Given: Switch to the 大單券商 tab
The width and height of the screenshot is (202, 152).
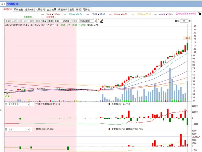Looking at the screenshot, I should pos(40,10).
